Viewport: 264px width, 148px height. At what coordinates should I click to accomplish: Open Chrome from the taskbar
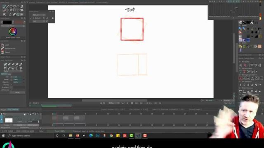coord(111,136)
